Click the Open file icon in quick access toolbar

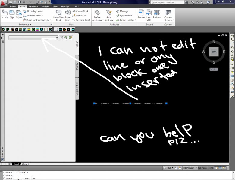point(15,2)
